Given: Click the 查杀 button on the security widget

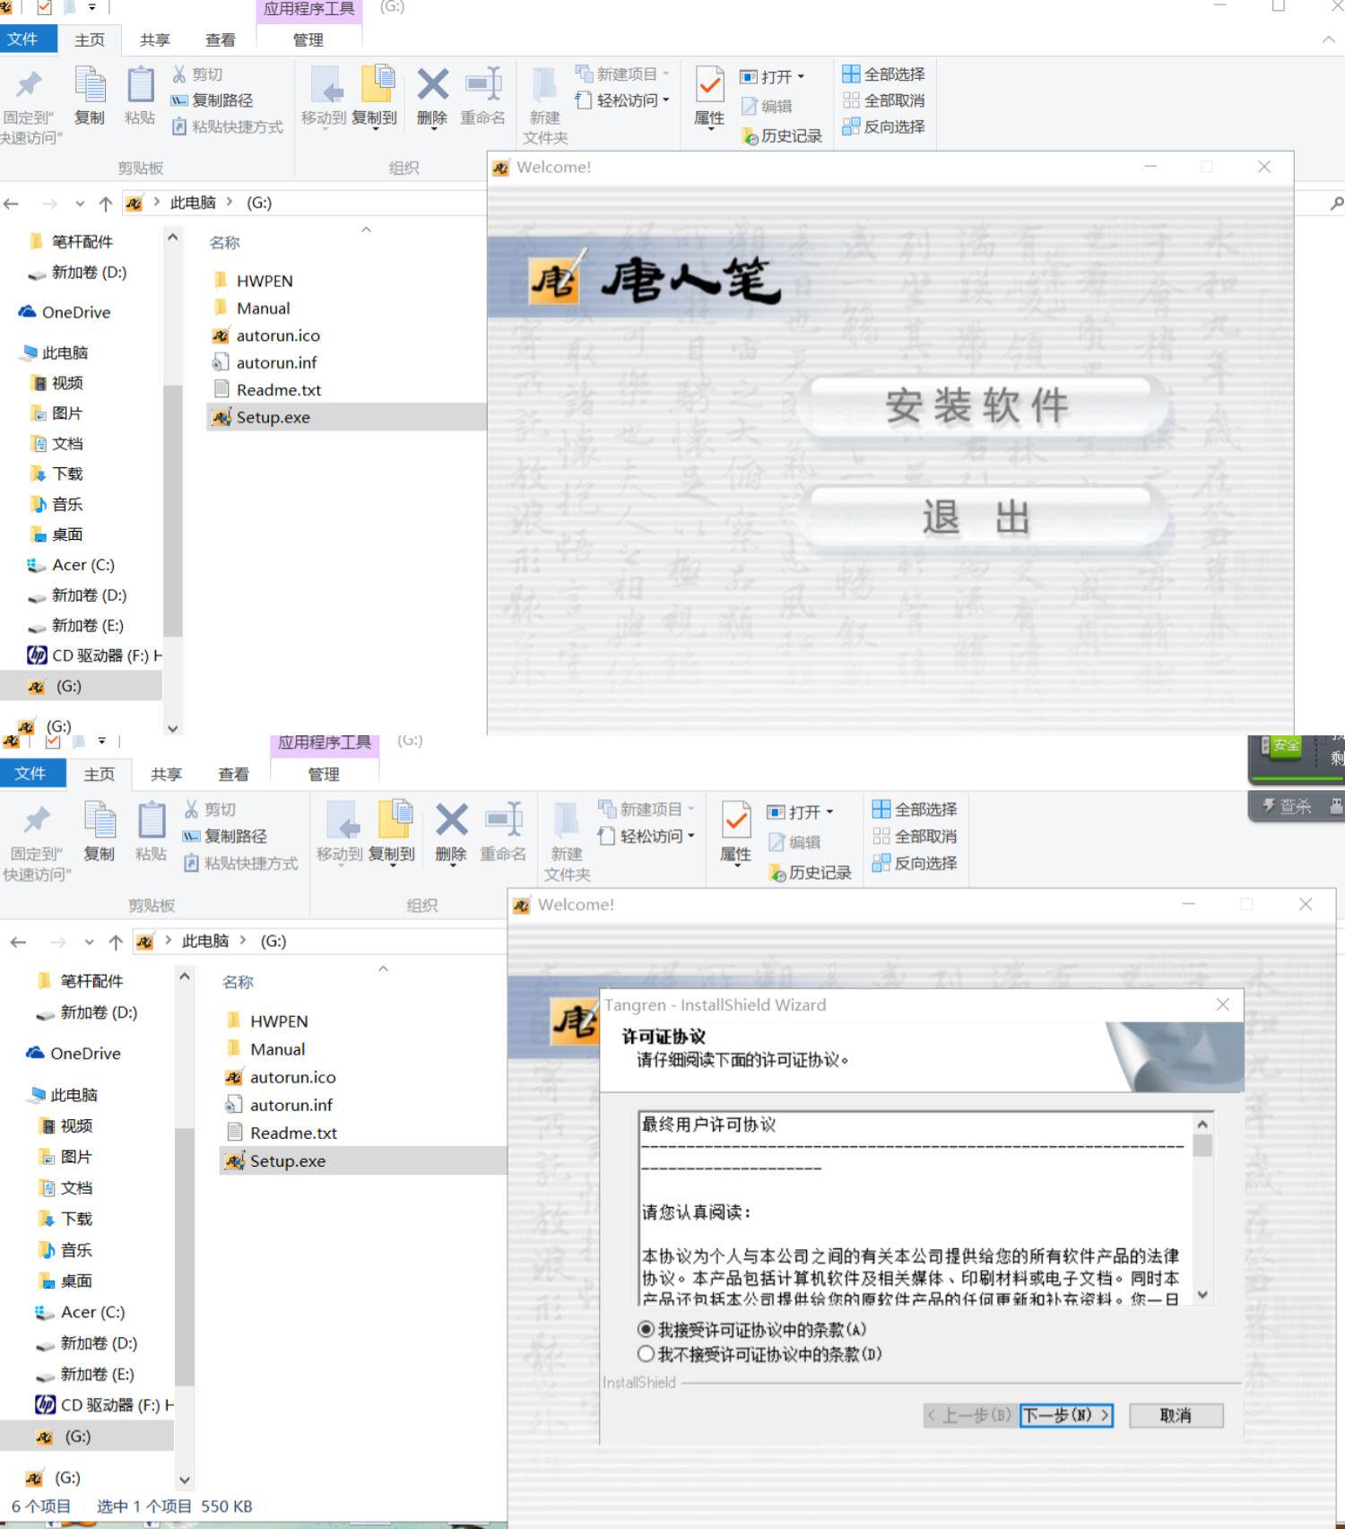Looking at the screenshot, I should (x=1287, y=806).
